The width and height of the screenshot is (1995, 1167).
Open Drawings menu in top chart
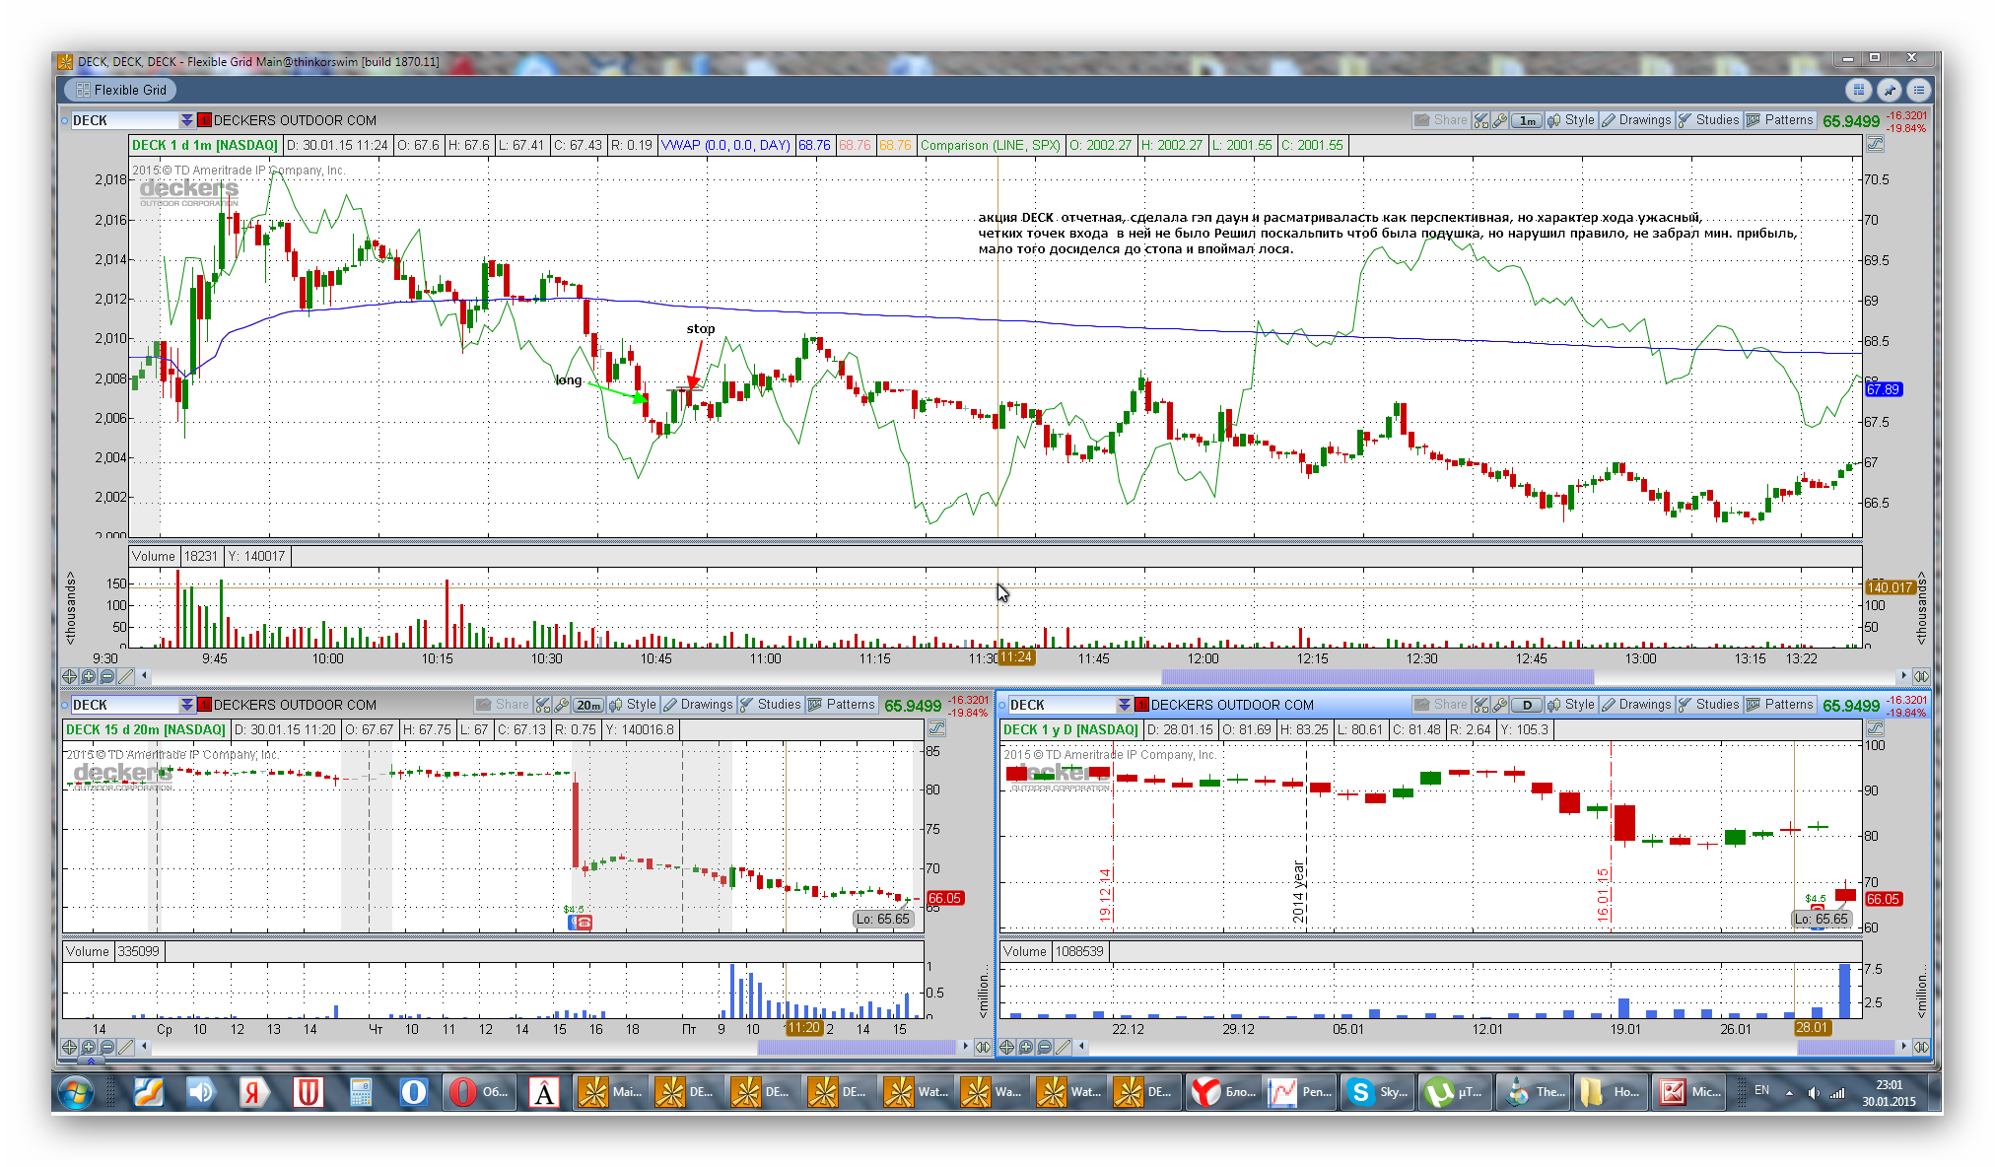click(1636, 120)
